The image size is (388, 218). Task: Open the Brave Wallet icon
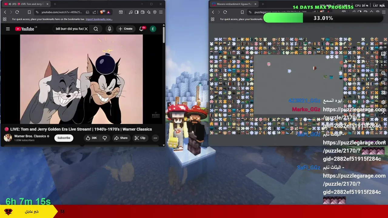[x=142, y=12]
